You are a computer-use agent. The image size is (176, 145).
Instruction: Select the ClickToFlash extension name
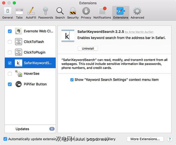pos(34,42)
